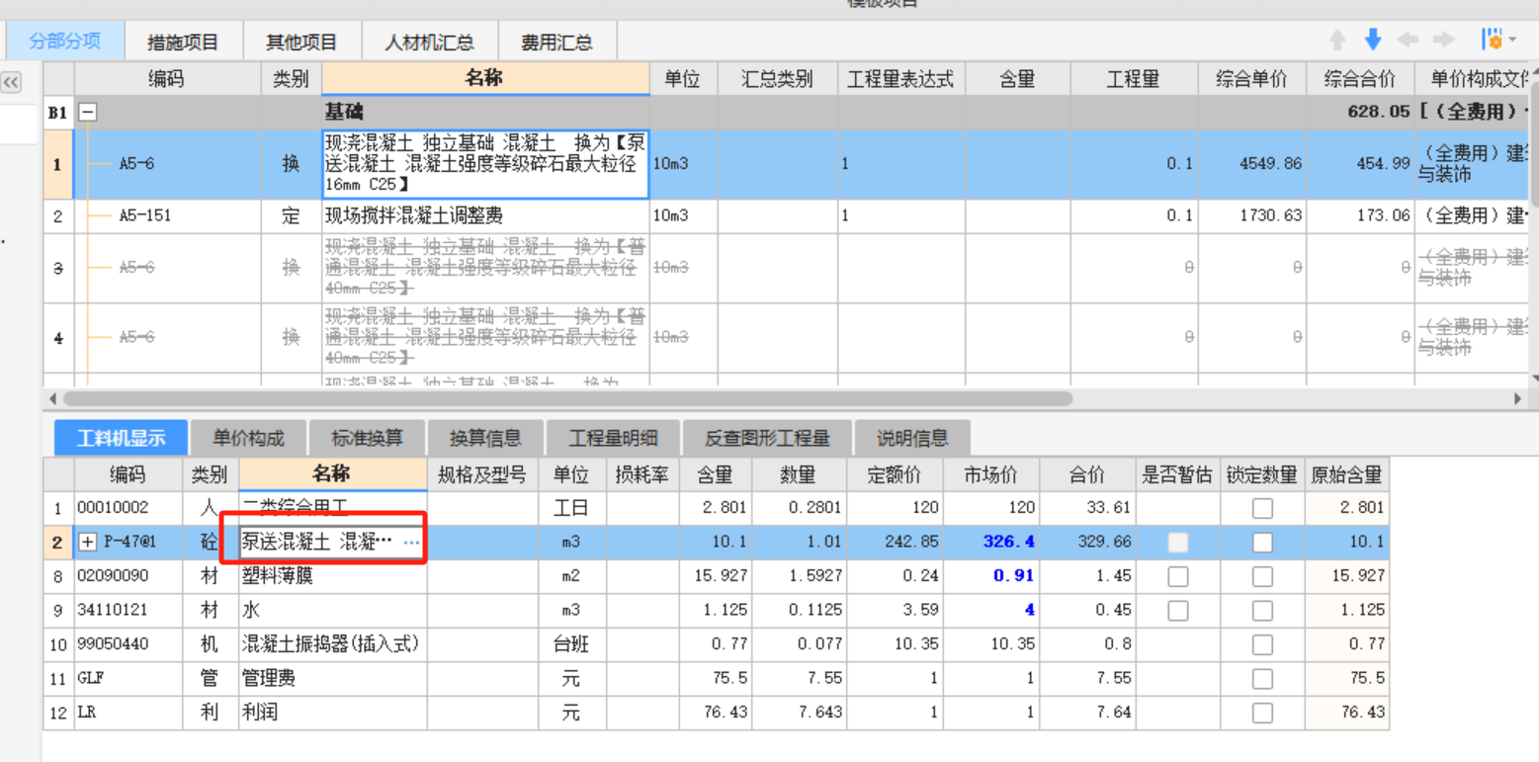Viewport: 1539px width, 762px height.
Task: Click the horizontal scrollbar of the upper table
Action: (568, 399)
